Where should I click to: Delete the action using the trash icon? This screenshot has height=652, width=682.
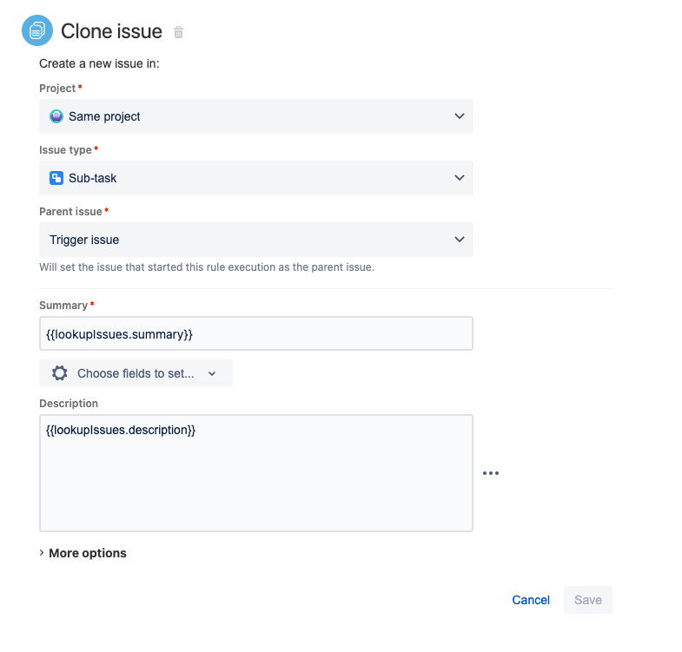click(178, 32)
